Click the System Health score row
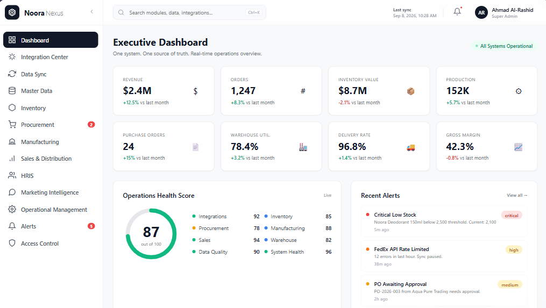Viewport: 546px width, 308px height. click(x=297, y=252)
